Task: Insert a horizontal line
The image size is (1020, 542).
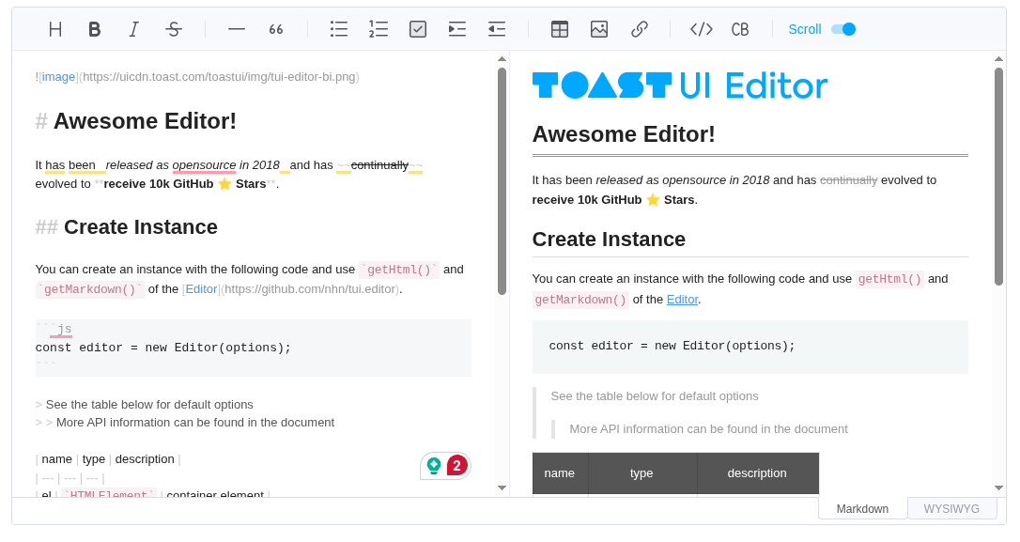Action: (x=237, y=29)
